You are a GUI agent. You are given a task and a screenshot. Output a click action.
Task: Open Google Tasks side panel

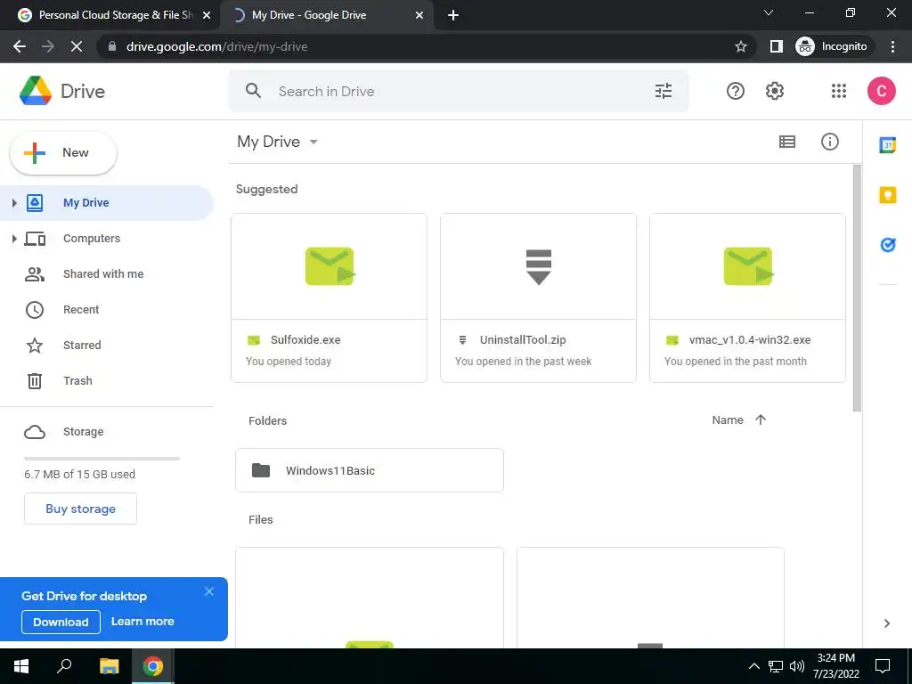888,245
